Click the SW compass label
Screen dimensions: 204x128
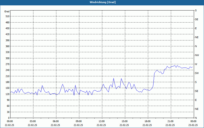197,73
